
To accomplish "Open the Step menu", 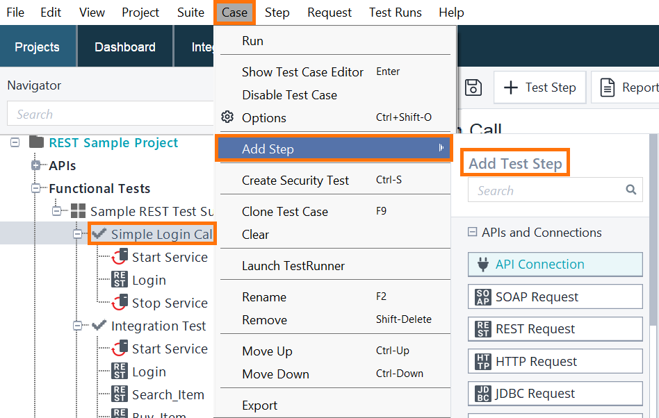I will 277,12.
